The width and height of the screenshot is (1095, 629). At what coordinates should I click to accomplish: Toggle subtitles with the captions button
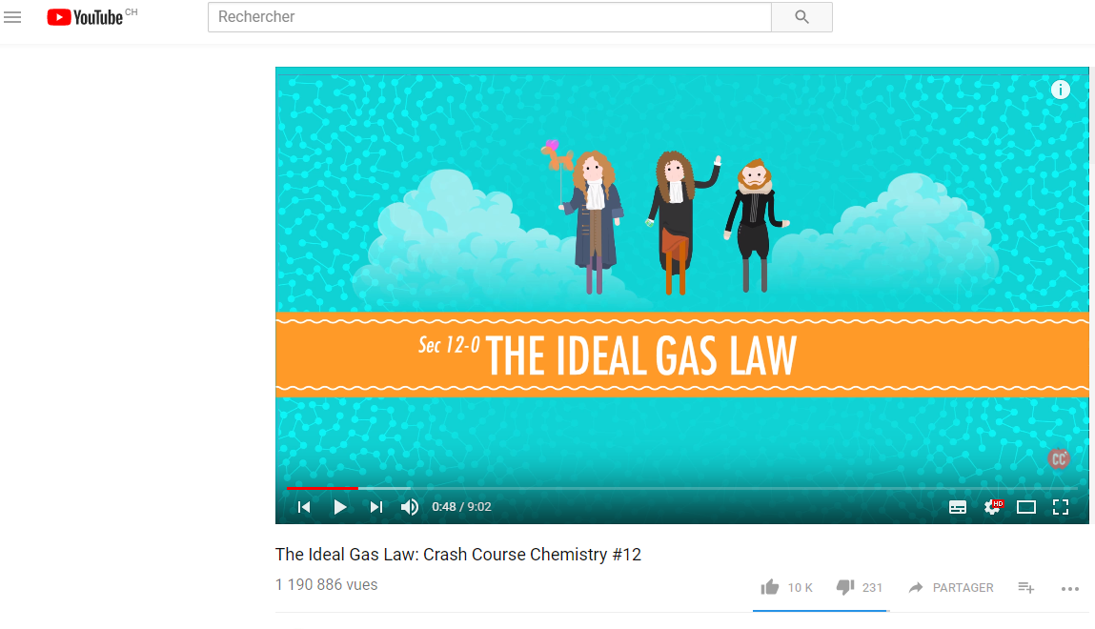(958, 508)
